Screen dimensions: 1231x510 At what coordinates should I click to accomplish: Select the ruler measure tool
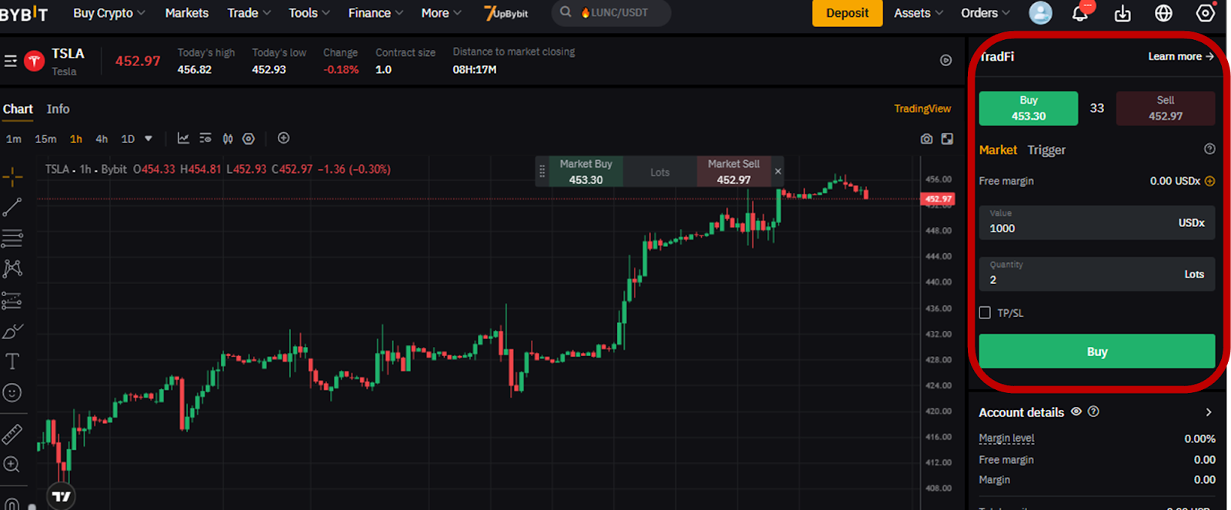click(x=12, y=435)
